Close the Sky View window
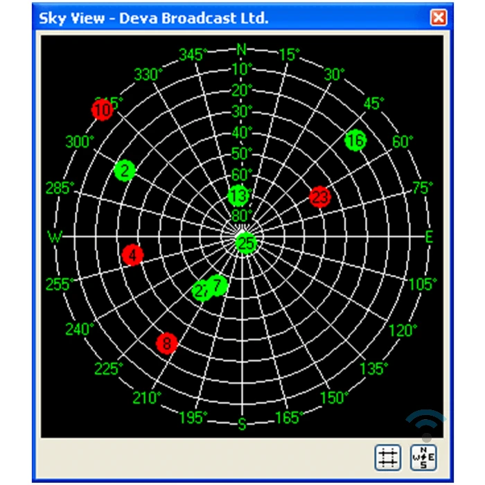The width and height of the screenshot is (485, 485). [x=439, y=17]
